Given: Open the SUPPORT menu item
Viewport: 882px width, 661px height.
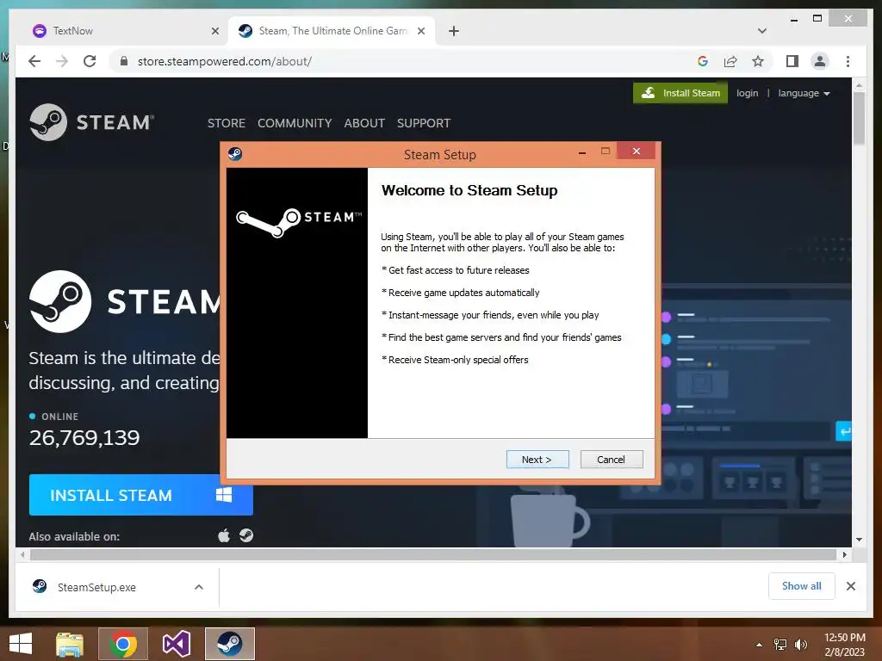Looking at the screenshot, I should coord(424,123).
